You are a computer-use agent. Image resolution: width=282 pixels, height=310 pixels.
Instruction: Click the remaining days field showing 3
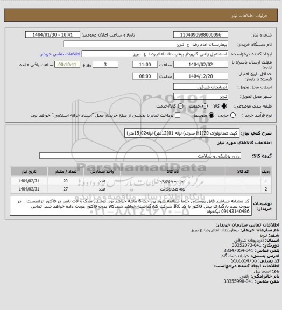coord(105,65)
